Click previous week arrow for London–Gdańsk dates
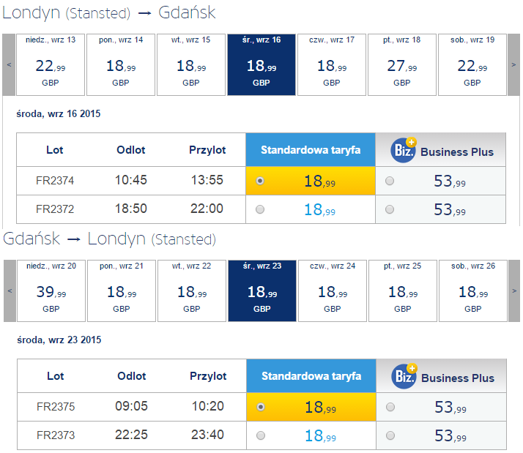Screen dimensions: 523x453 pos(9,64)
